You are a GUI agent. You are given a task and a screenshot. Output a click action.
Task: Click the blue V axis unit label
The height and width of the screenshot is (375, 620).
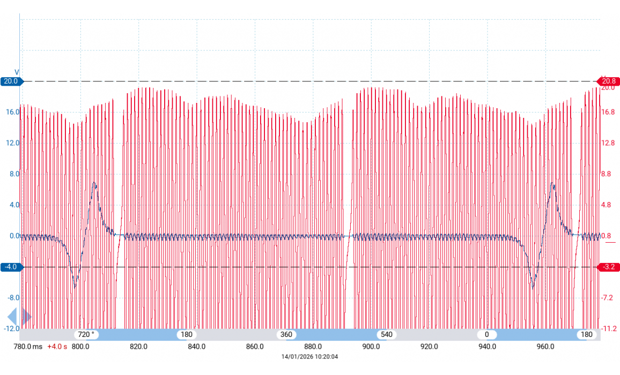click(17, 72)
